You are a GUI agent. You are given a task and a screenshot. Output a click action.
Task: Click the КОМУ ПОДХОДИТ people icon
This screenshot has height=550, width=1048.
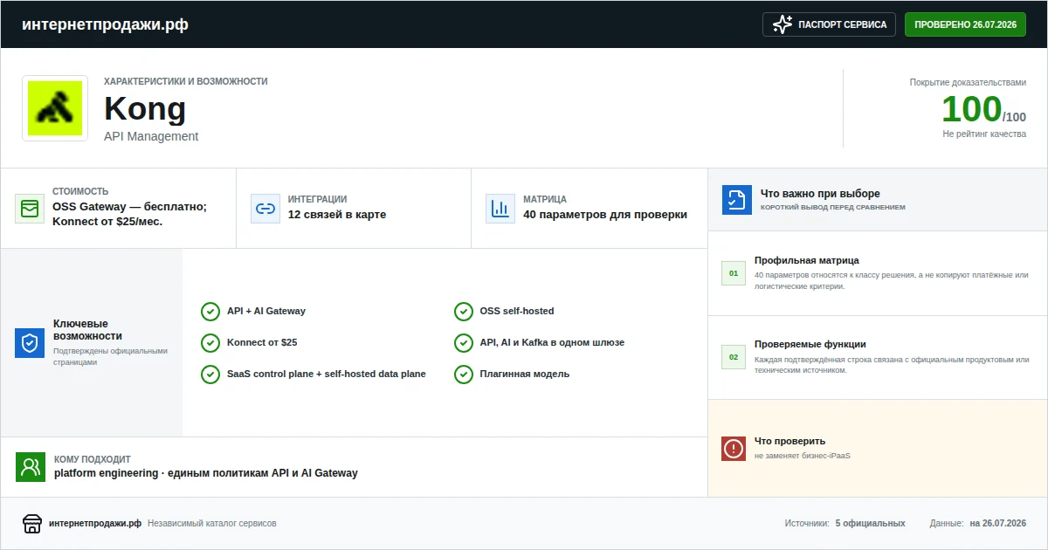31,467
